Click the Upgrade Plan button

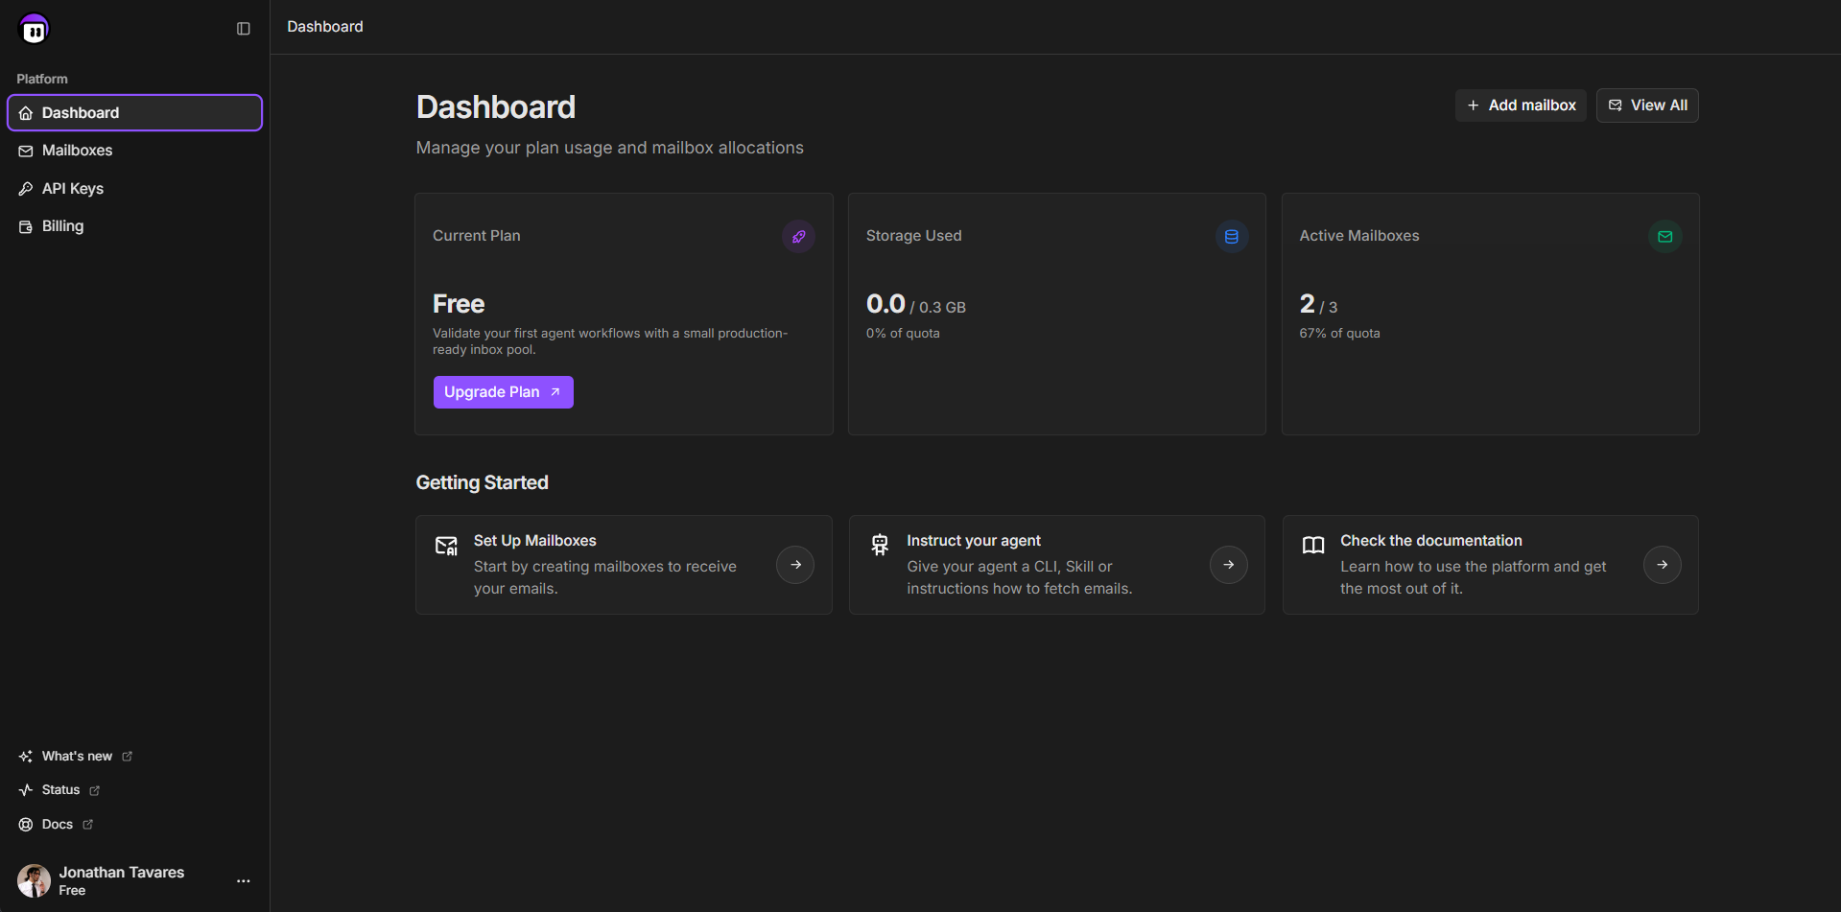(x=503, y=392)
